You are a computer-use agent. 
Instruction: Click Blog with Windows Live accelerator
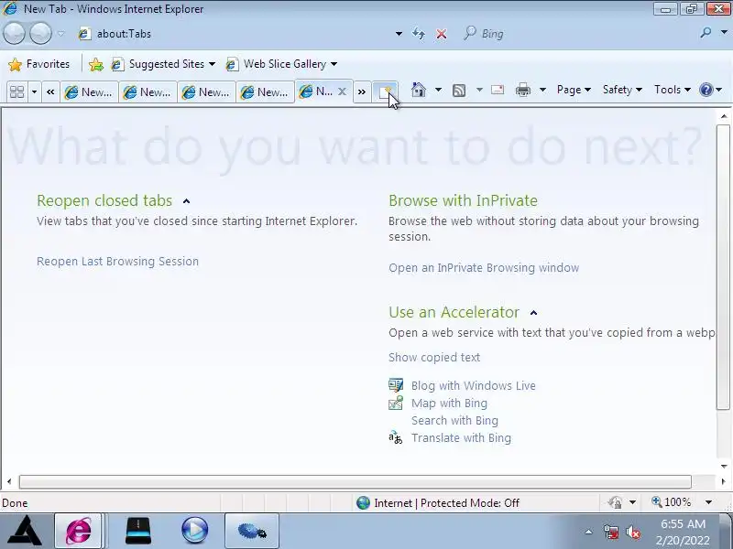(473, 386)
